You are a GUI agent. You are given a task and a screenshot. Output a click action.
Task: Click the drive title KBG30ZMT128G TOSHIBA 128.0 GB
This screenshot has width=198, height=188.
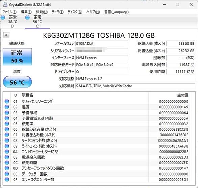pos(99,35)
